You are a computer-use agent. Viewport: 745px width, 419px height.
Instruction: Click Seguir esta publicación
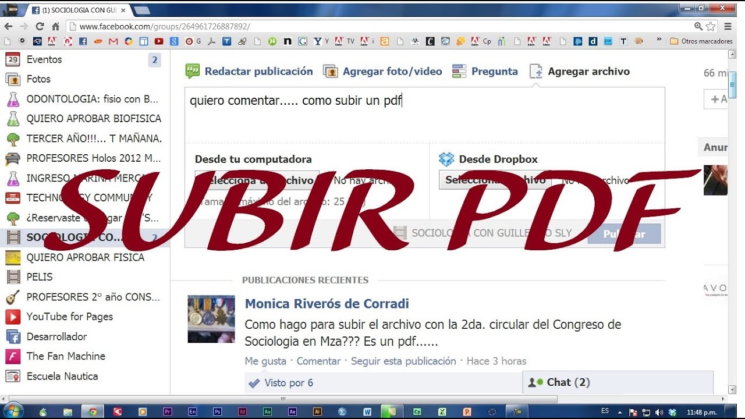[403, 361]
